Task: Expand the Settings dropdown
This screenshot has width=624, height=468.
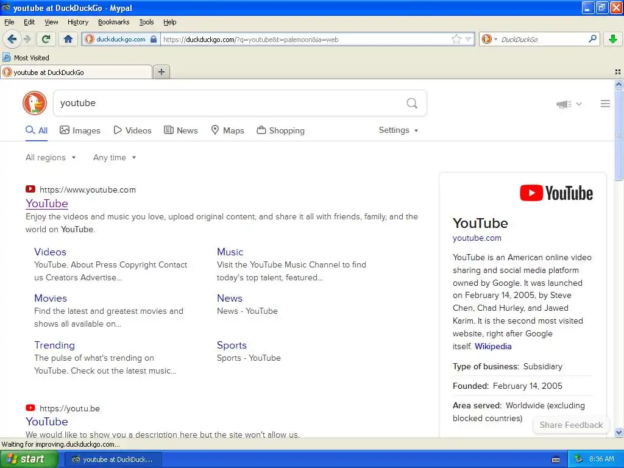Action: tap(399, 130)
